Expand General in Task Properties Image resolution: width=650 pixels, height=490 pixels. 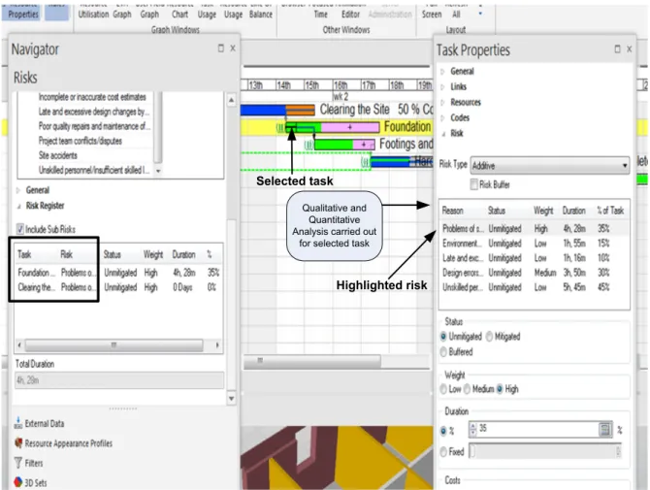coord(442,71)
